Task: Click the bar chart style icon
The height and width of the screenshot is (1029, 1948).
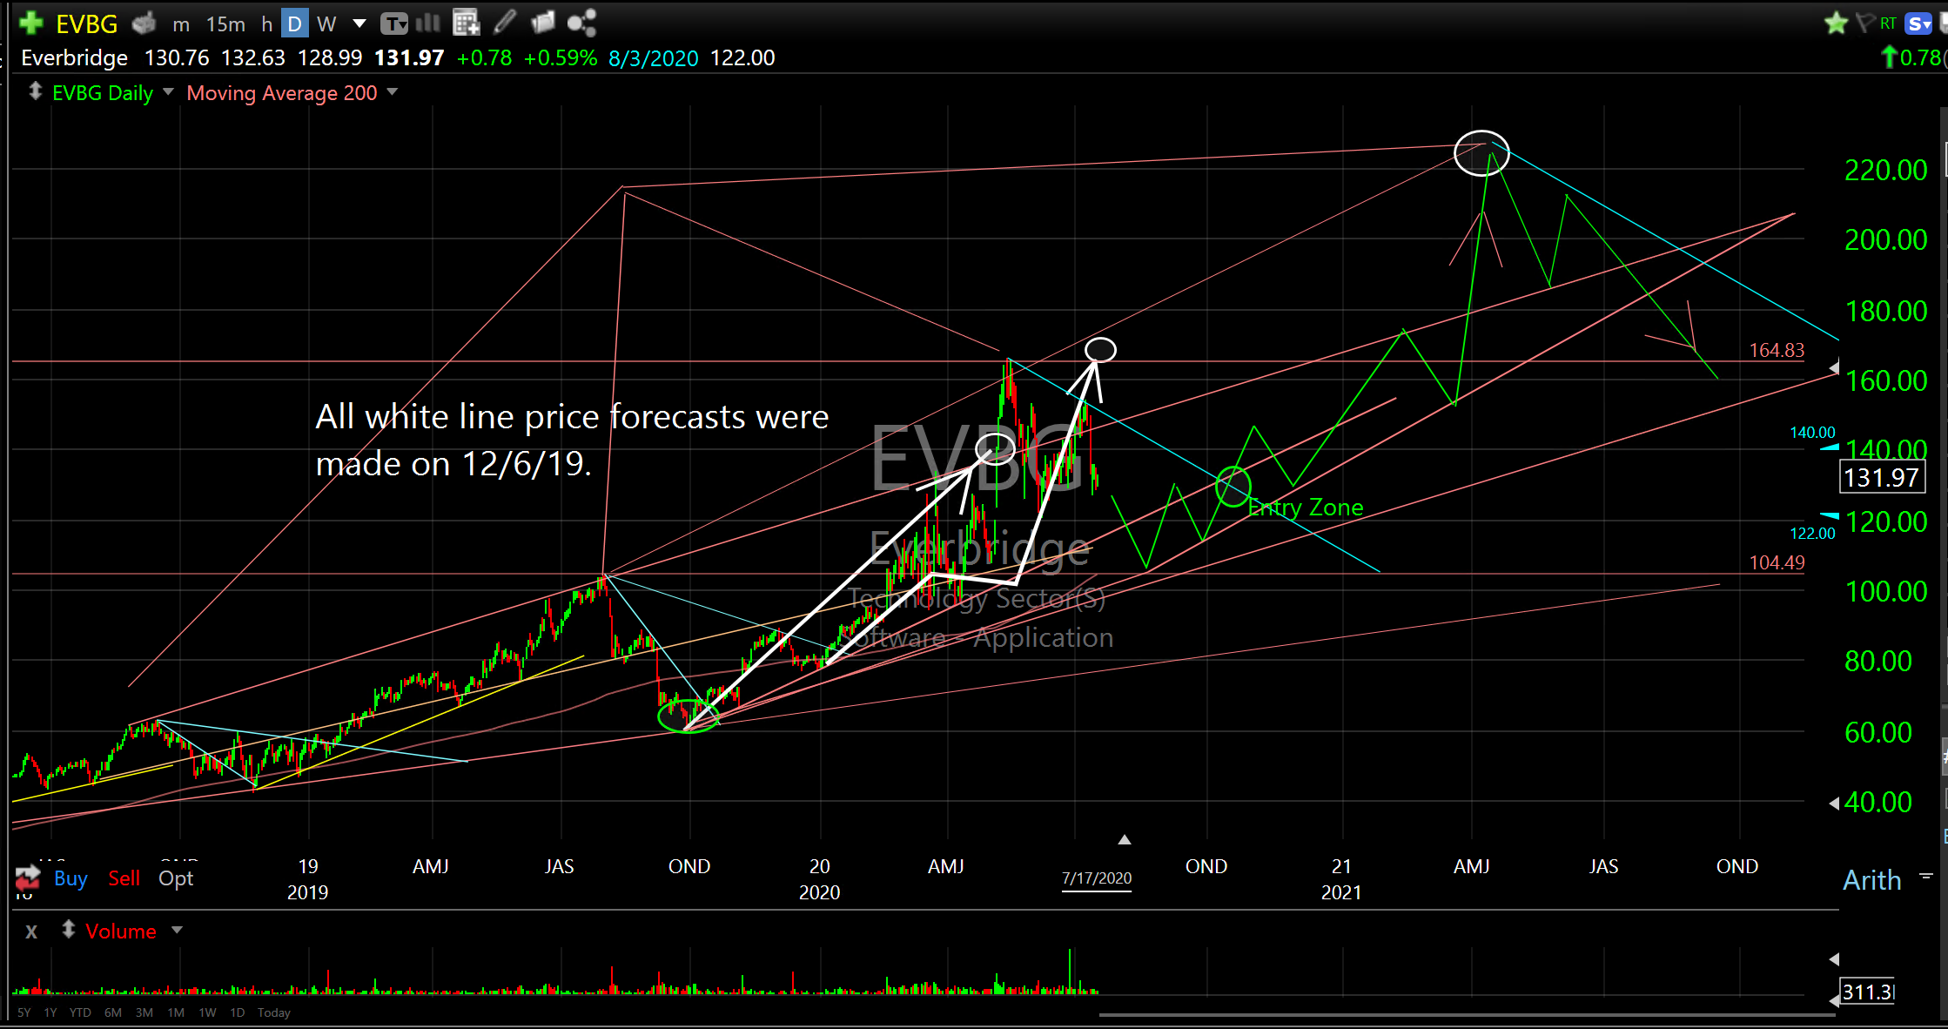Action: pos(428,24)
